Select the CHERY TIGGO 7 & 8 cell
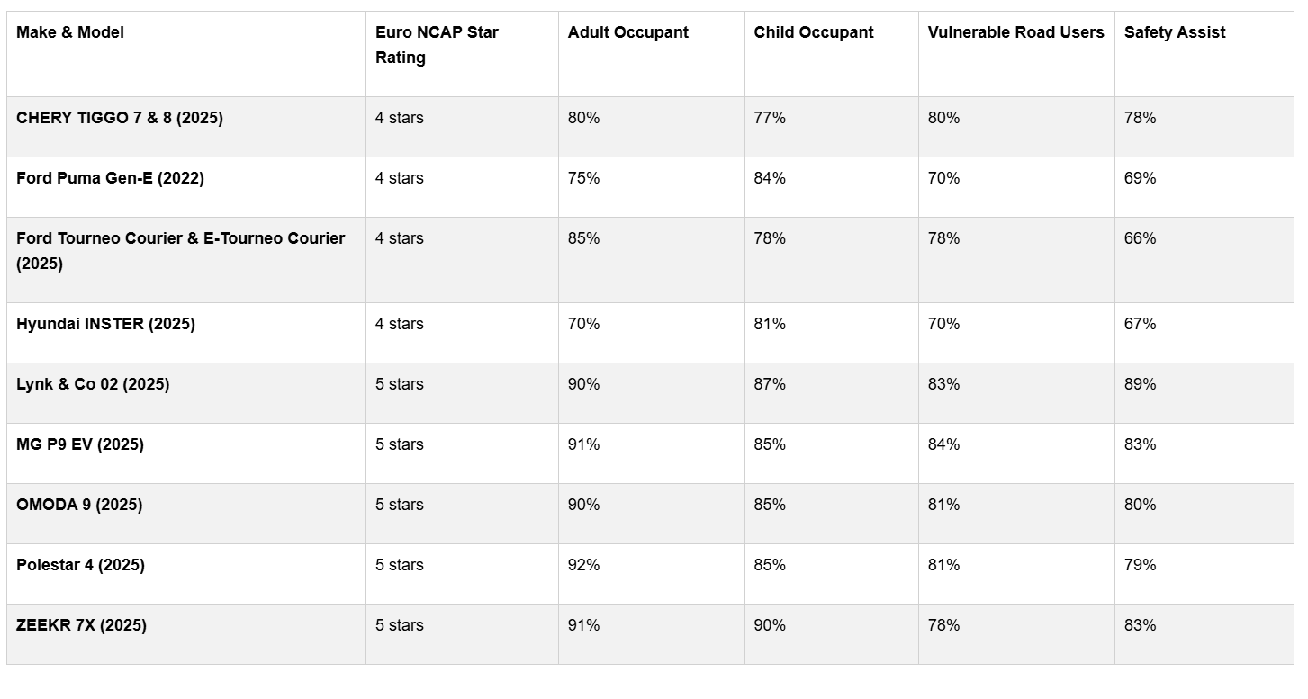This screenshot has height=699, width=1308. (x=120, y=118)
